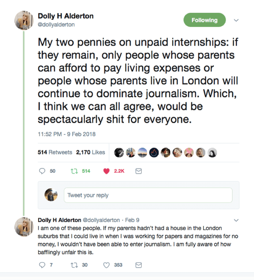Reply to the second tweet by Dolly

(42, 265)
